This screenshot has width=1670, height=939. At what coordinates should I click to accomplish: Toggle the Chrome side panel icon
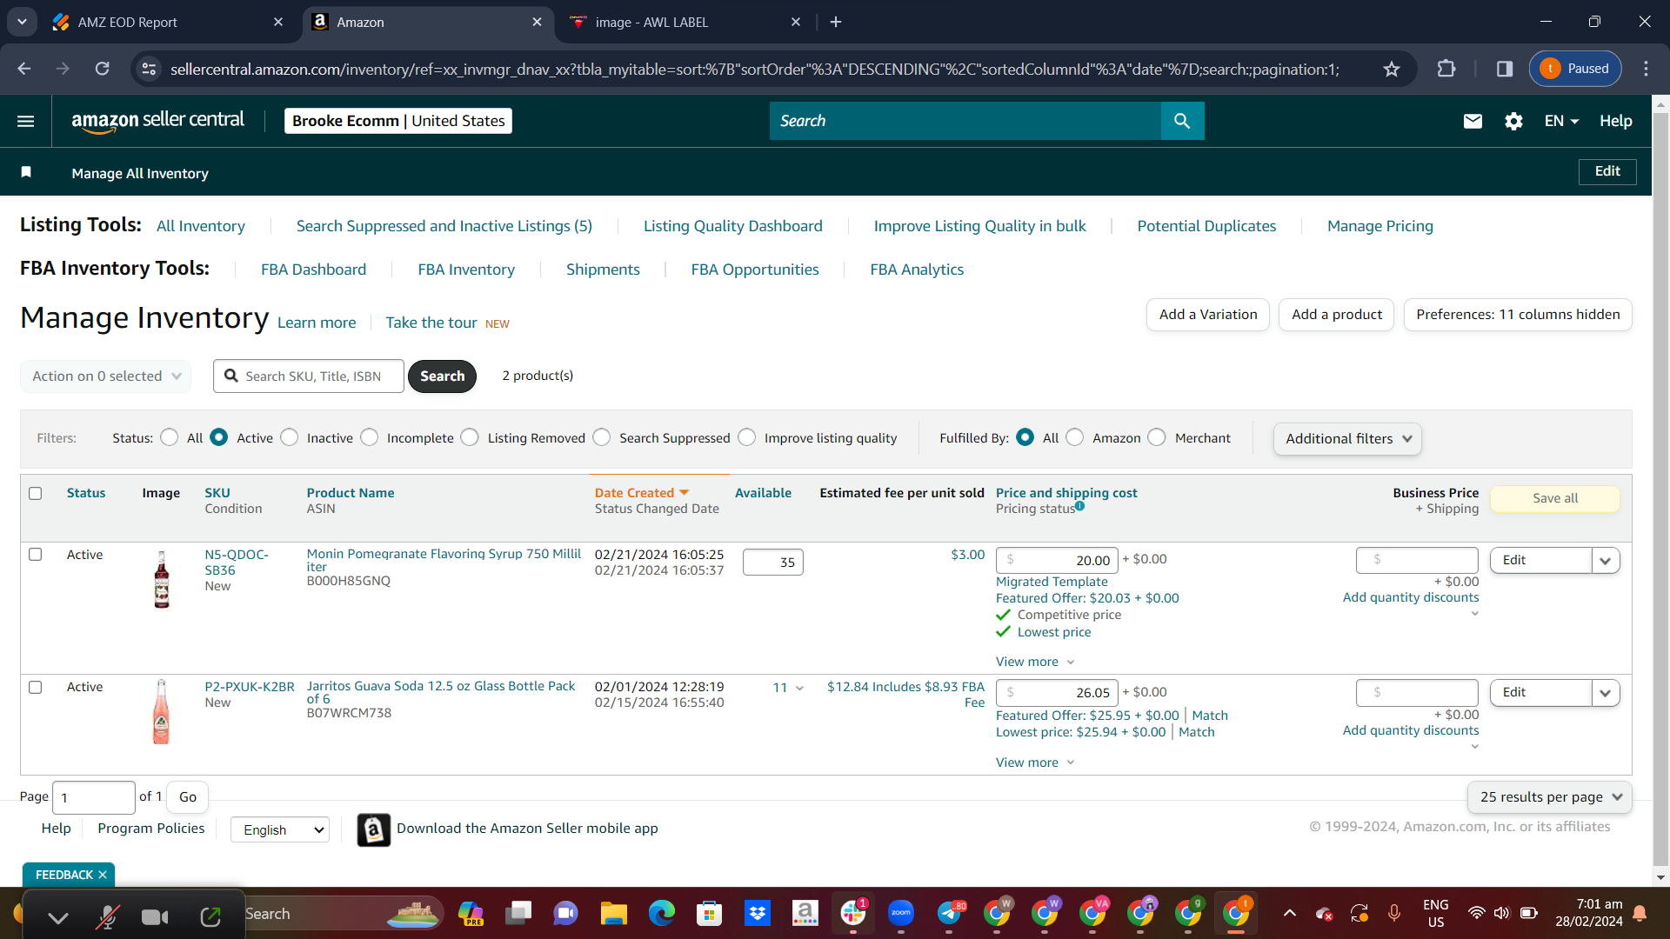coord(1505,69)
